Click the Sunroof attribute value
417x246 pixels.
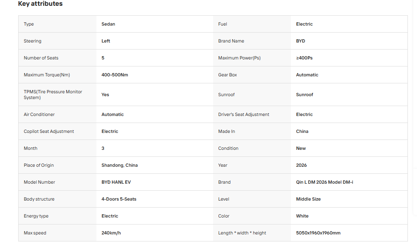tap(304, 95)
